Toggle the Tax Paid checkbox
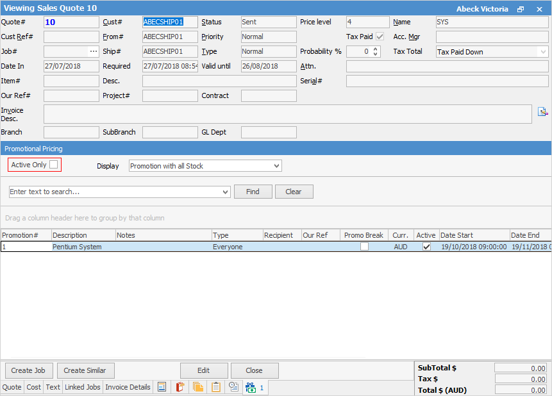552x396 pixels. (380, 37)
